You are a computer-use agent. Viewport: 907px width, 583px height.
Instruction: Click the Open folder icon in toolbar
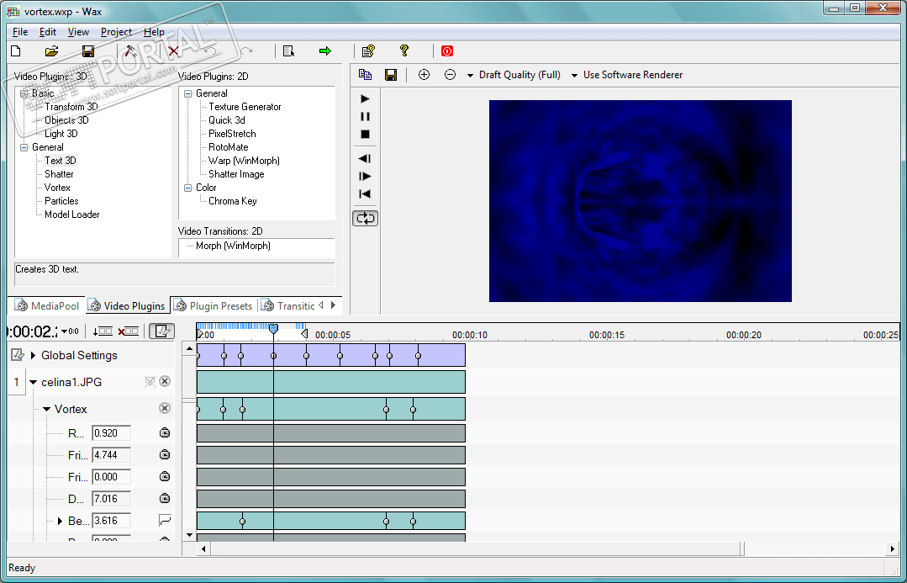tap(51, 51)
